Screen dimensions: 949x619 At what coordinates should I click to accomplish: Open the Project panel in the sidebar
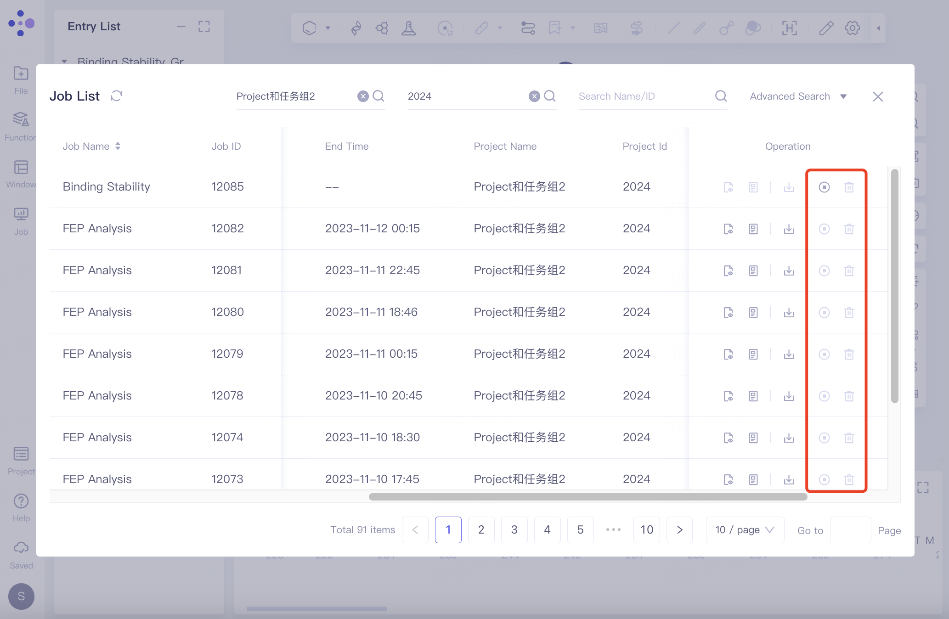coord(21,459)
